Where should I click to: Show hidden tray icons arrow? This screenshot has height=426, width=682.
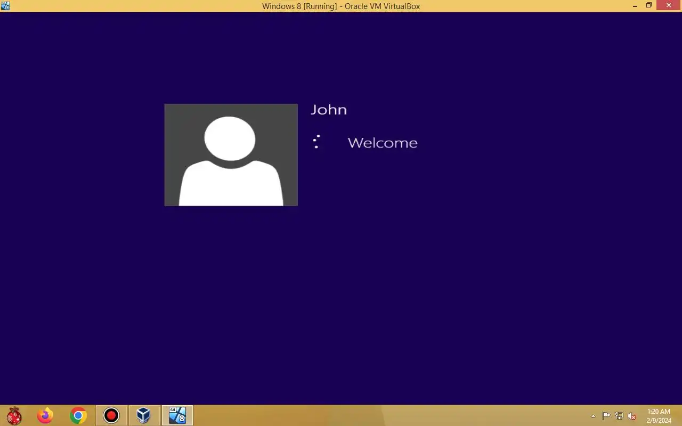[x=593, y=416]
